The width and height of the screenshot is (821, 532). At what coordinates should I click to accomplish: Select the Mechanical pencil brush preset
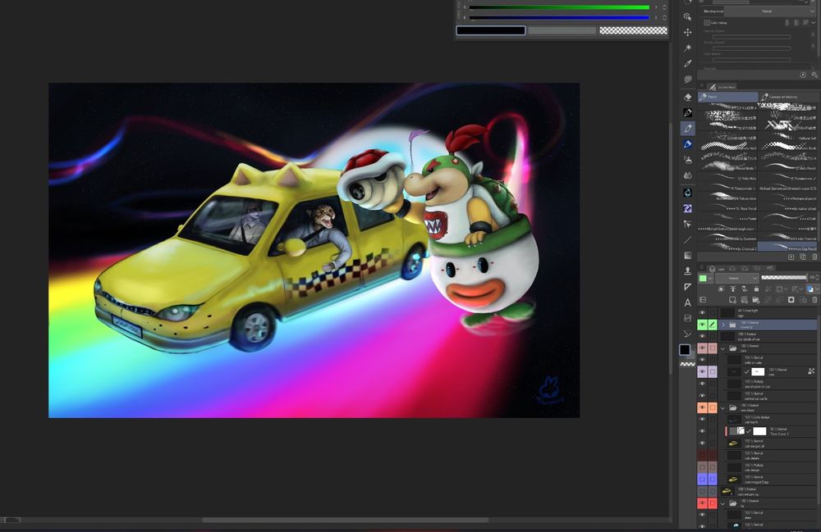click(787, 198)
